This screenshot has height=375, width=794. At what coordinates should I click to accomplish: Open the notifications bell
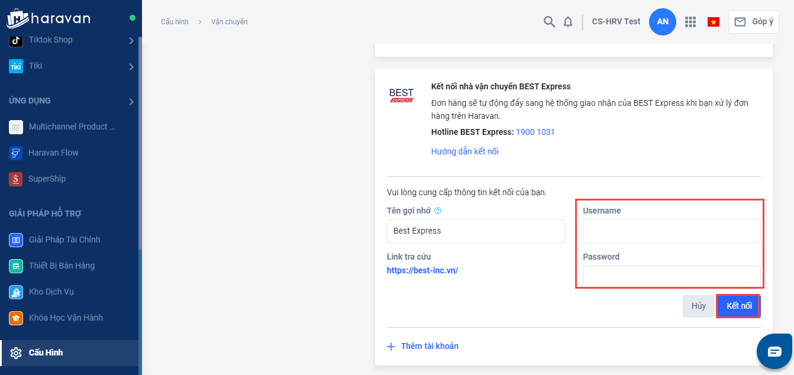tap(568, 22)
